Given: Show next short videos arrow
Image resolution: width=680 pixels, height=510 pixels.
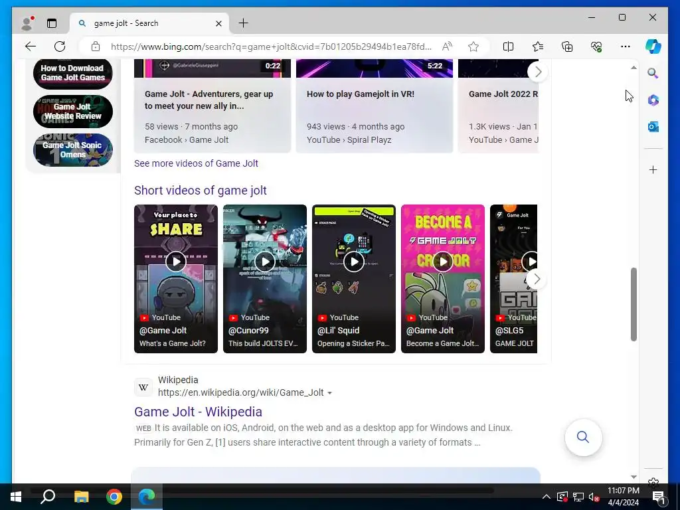Looking at the screenshot, I should (537, 280).
